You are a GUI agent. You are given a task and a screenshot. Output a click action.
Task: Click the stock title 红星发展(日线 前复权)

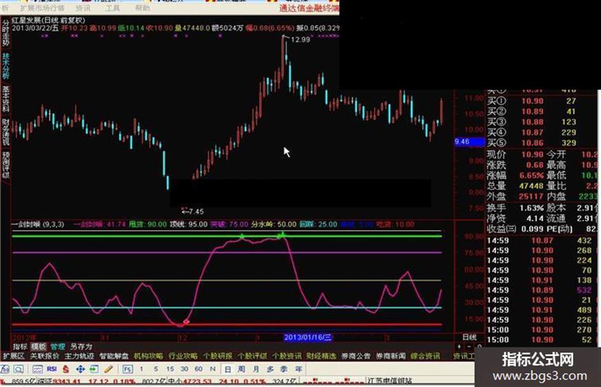49,20
